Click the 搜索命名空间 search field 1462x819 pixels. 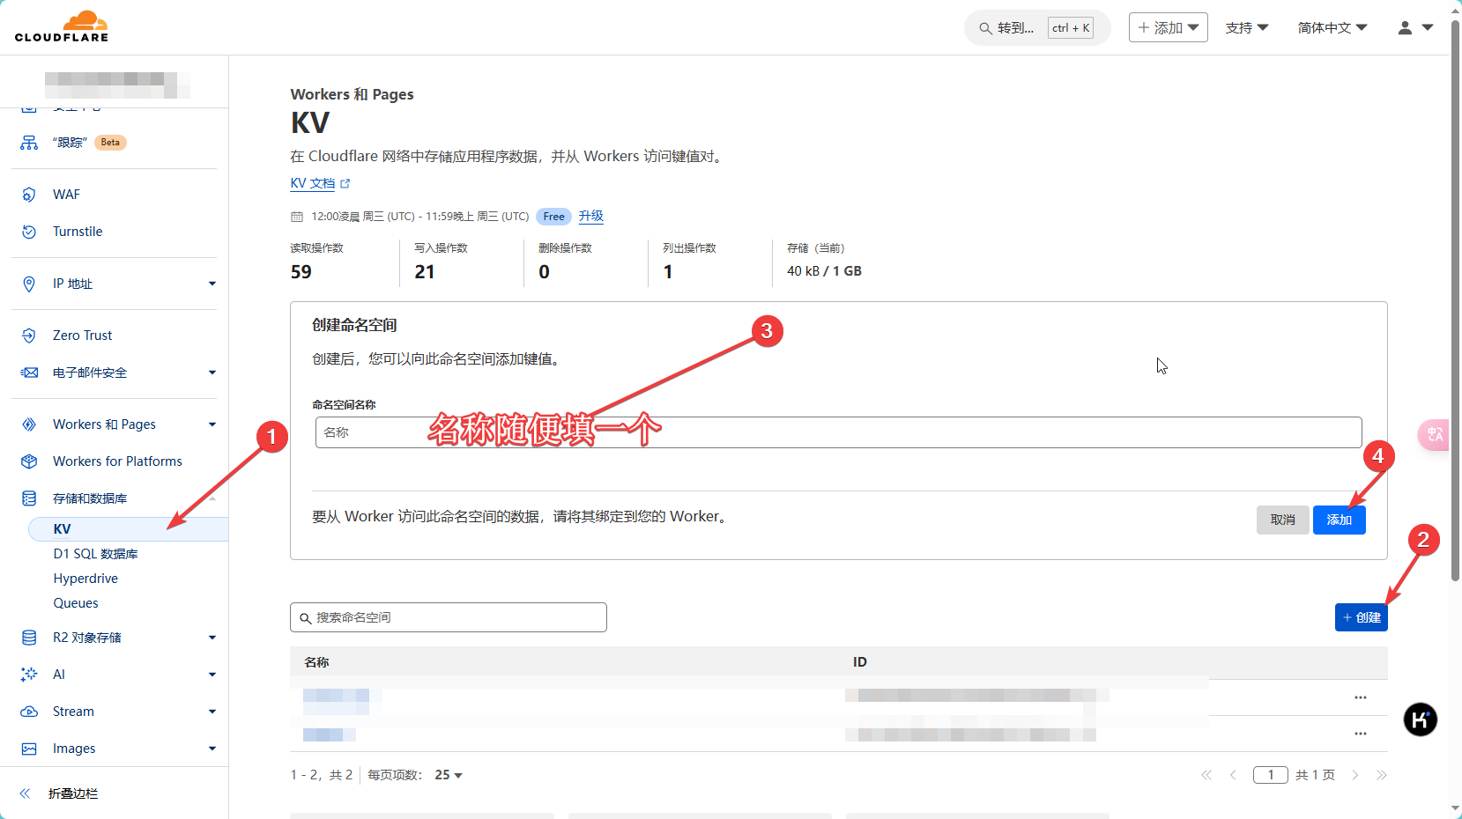point(449,617)
